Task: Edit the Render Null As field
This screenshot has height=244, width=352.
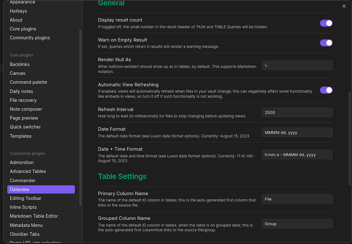Action: [x=297, y=65]
